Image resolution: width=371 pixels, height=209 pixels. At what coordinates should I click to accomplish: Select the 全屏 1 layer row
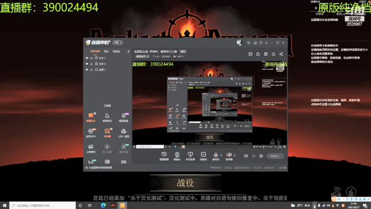(x=107, y=70)
